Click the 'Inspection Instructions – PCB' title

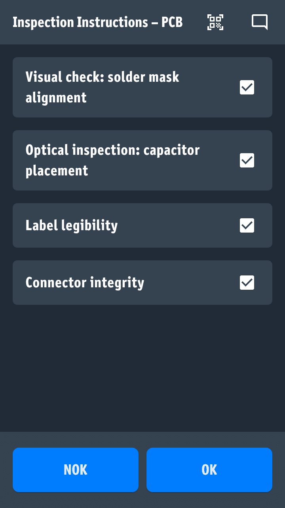tap(98, 22)
